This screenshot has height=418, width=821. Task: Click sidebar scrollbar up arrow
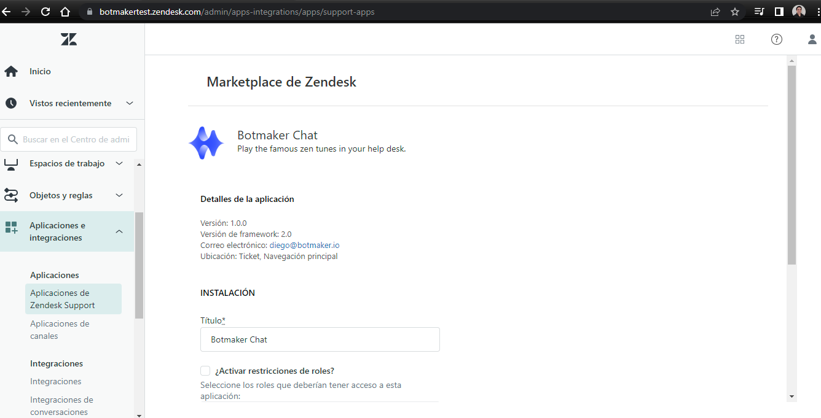click(139, 164)
